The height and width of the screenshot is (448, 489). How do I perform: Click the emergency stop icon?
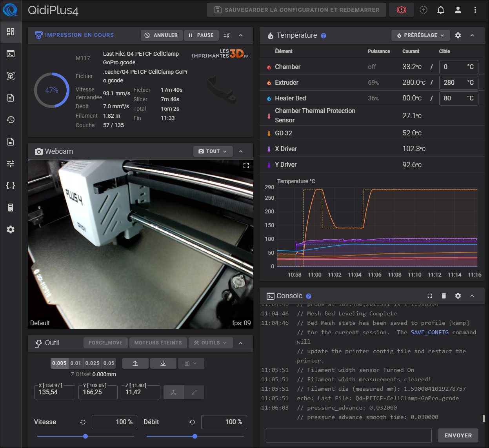point(401,10)
